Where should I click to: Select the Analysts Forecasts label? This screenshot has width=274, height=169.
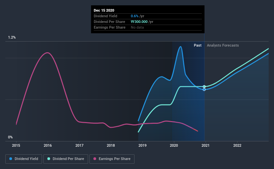point(223,45)
